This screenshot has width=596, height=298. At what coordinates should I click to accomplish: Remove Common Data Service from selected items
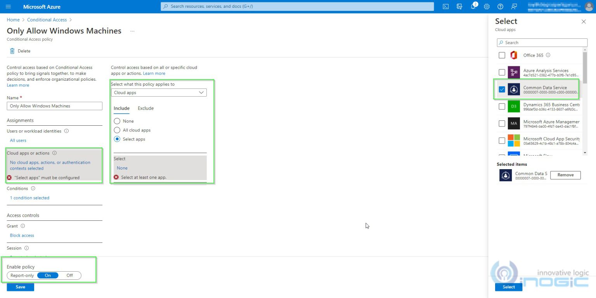[x=565, y=175]
